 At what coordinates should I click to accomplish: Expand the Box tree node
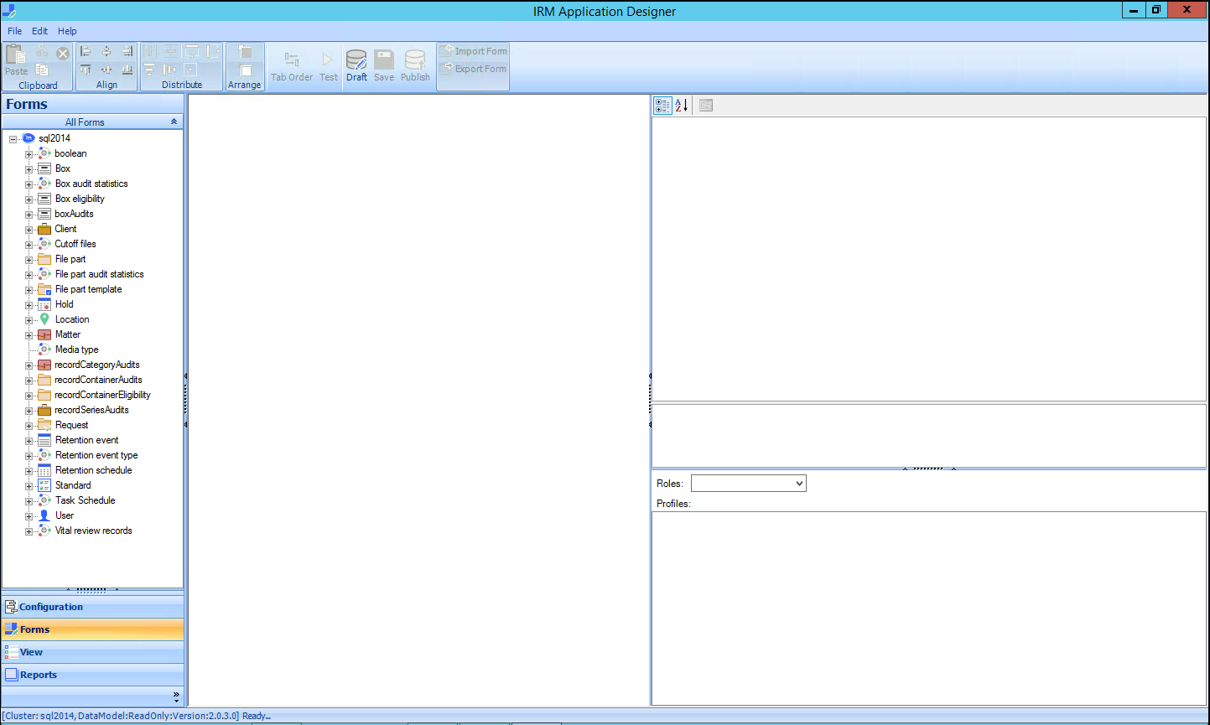(x=29, y=169)
